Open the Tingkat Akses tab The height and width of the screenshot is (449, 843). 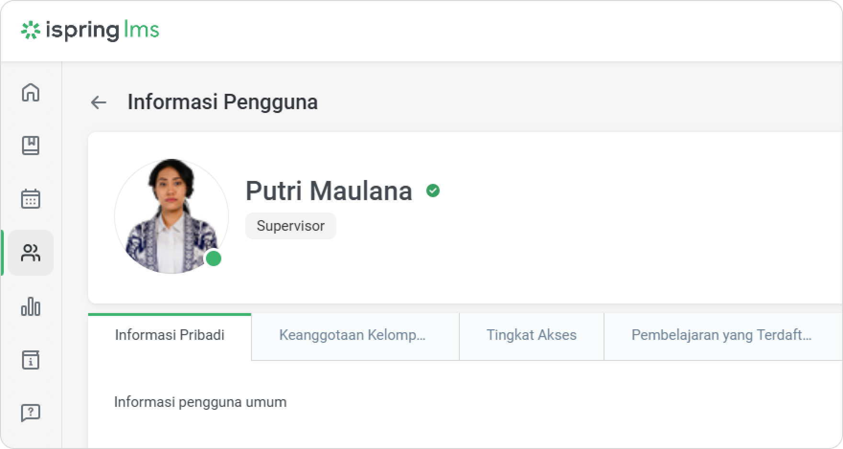pos(531,335)
